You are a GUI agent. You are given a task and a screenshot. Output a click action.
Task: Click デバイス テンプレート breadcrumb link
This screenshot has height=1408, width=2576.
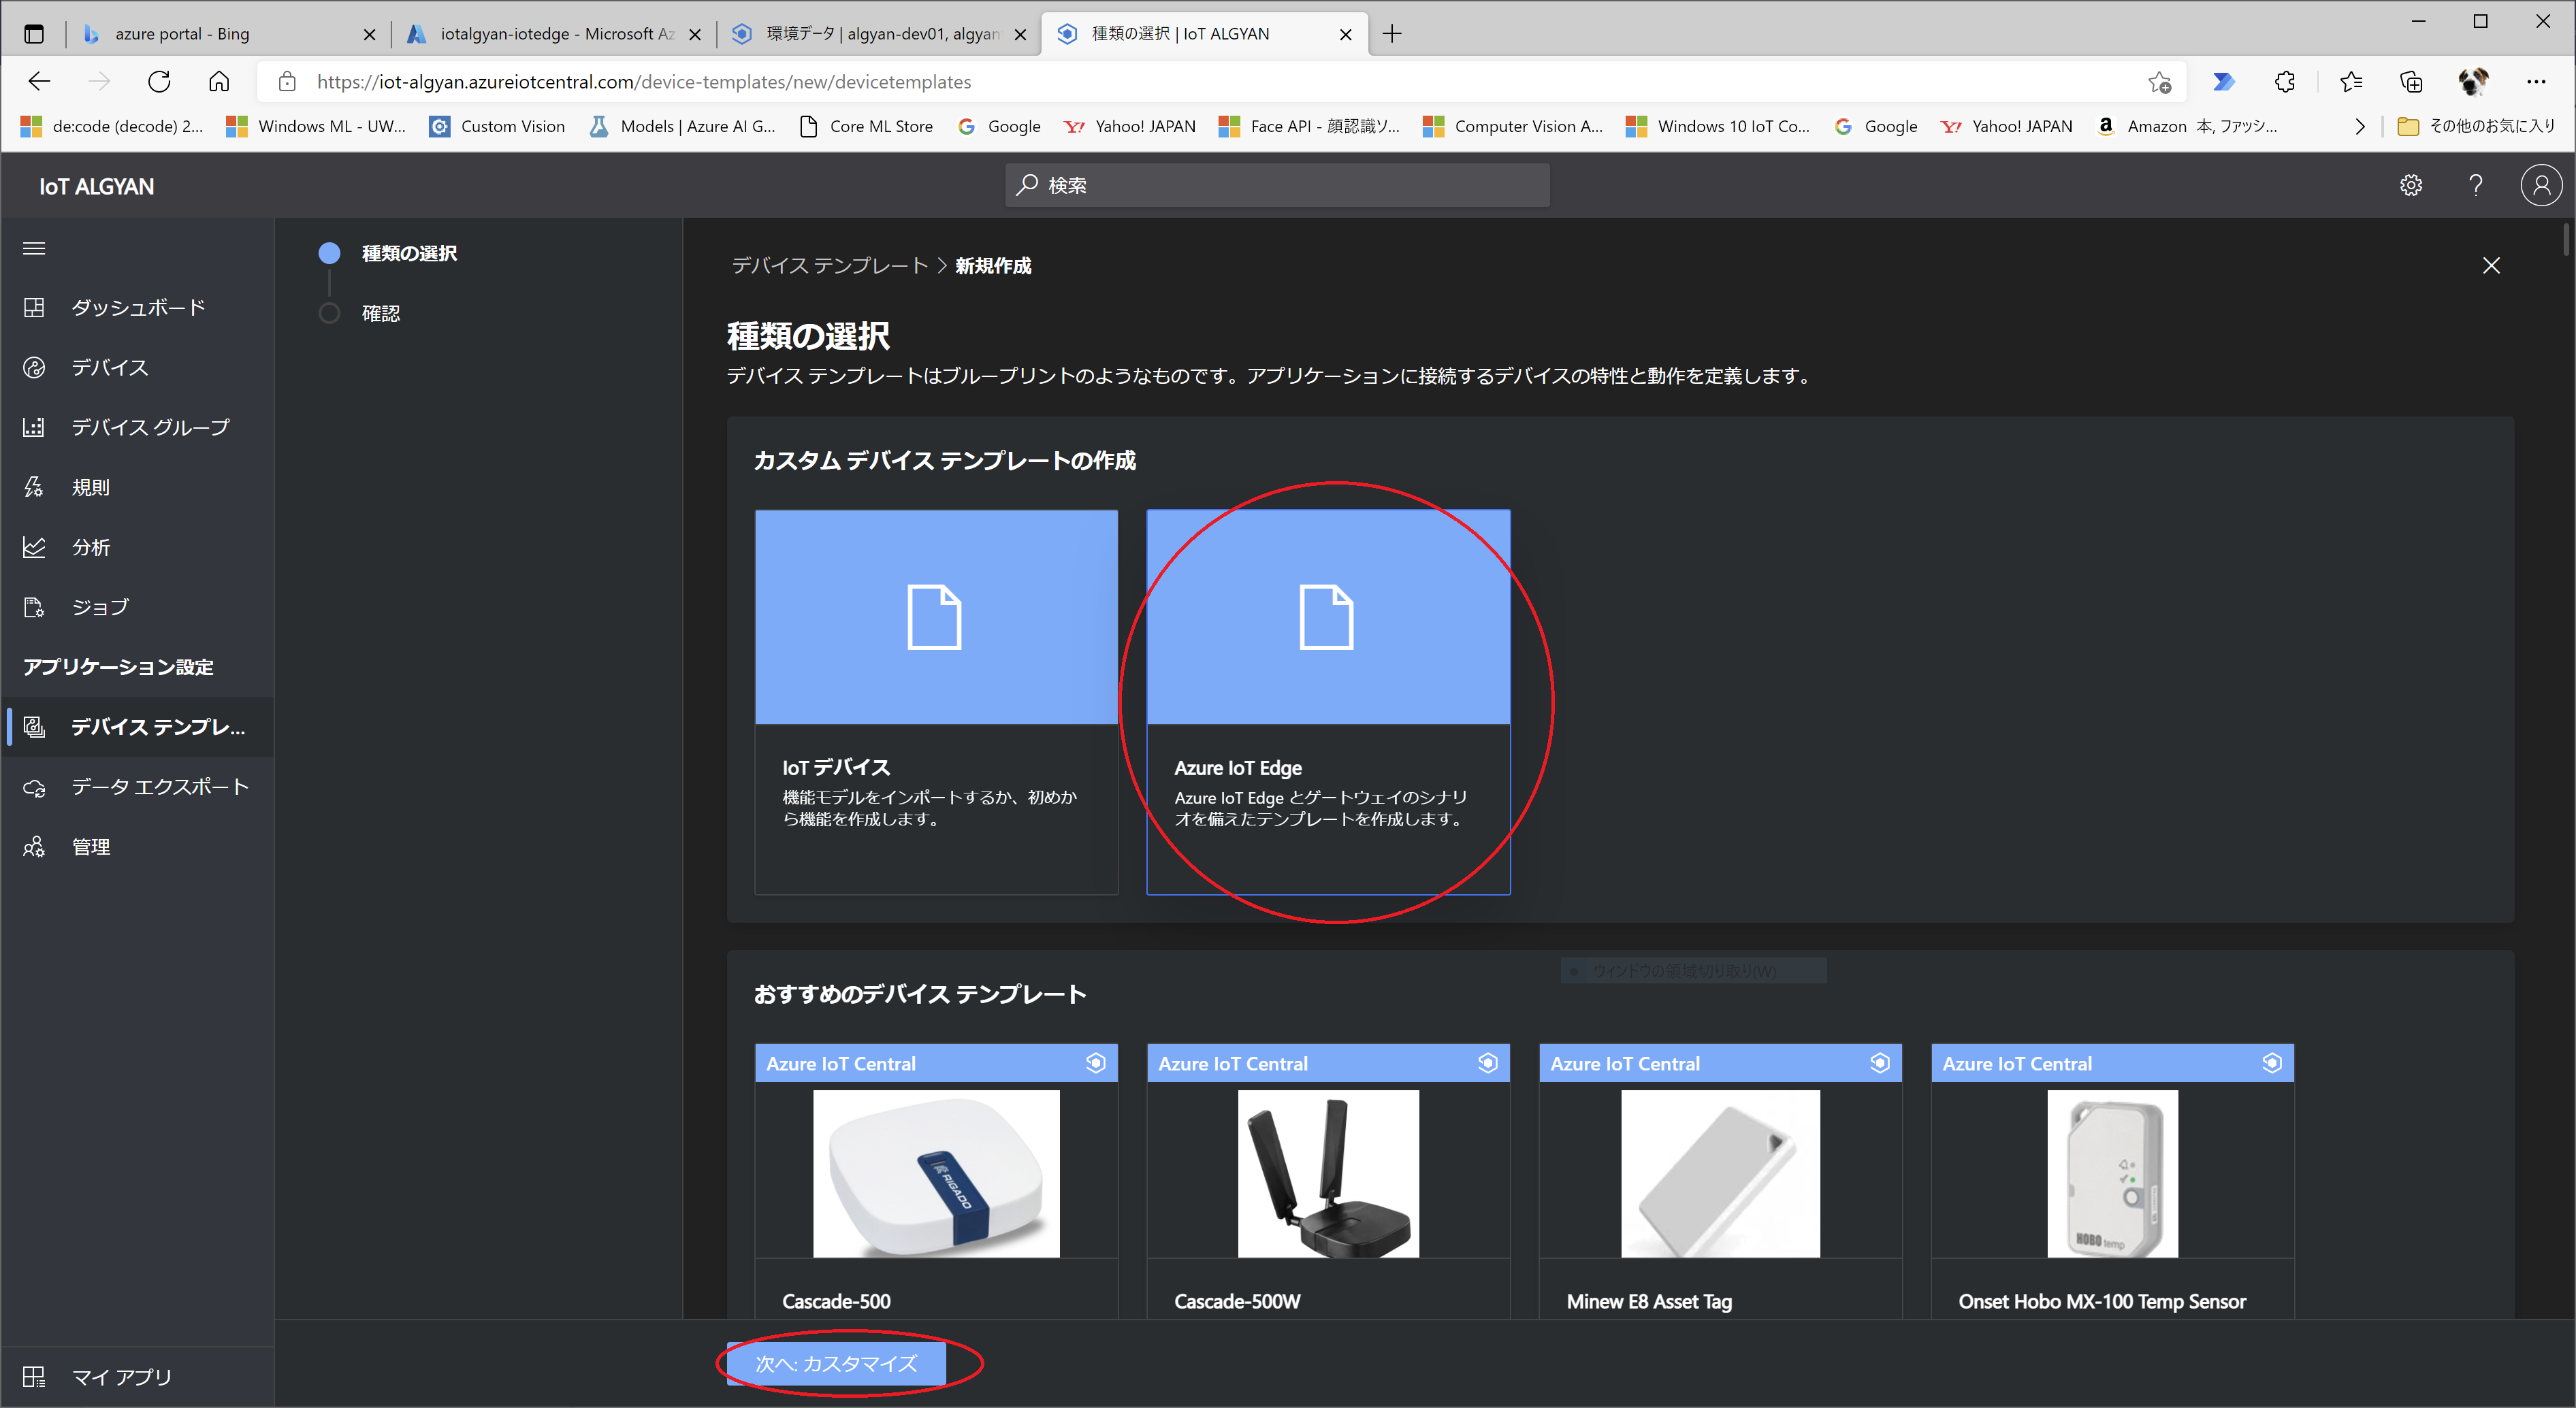829,265
